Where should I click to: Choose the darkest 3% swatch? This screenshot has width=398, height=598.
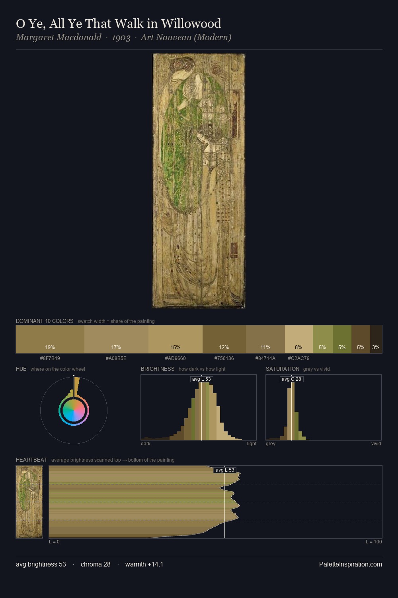[376, 339]
